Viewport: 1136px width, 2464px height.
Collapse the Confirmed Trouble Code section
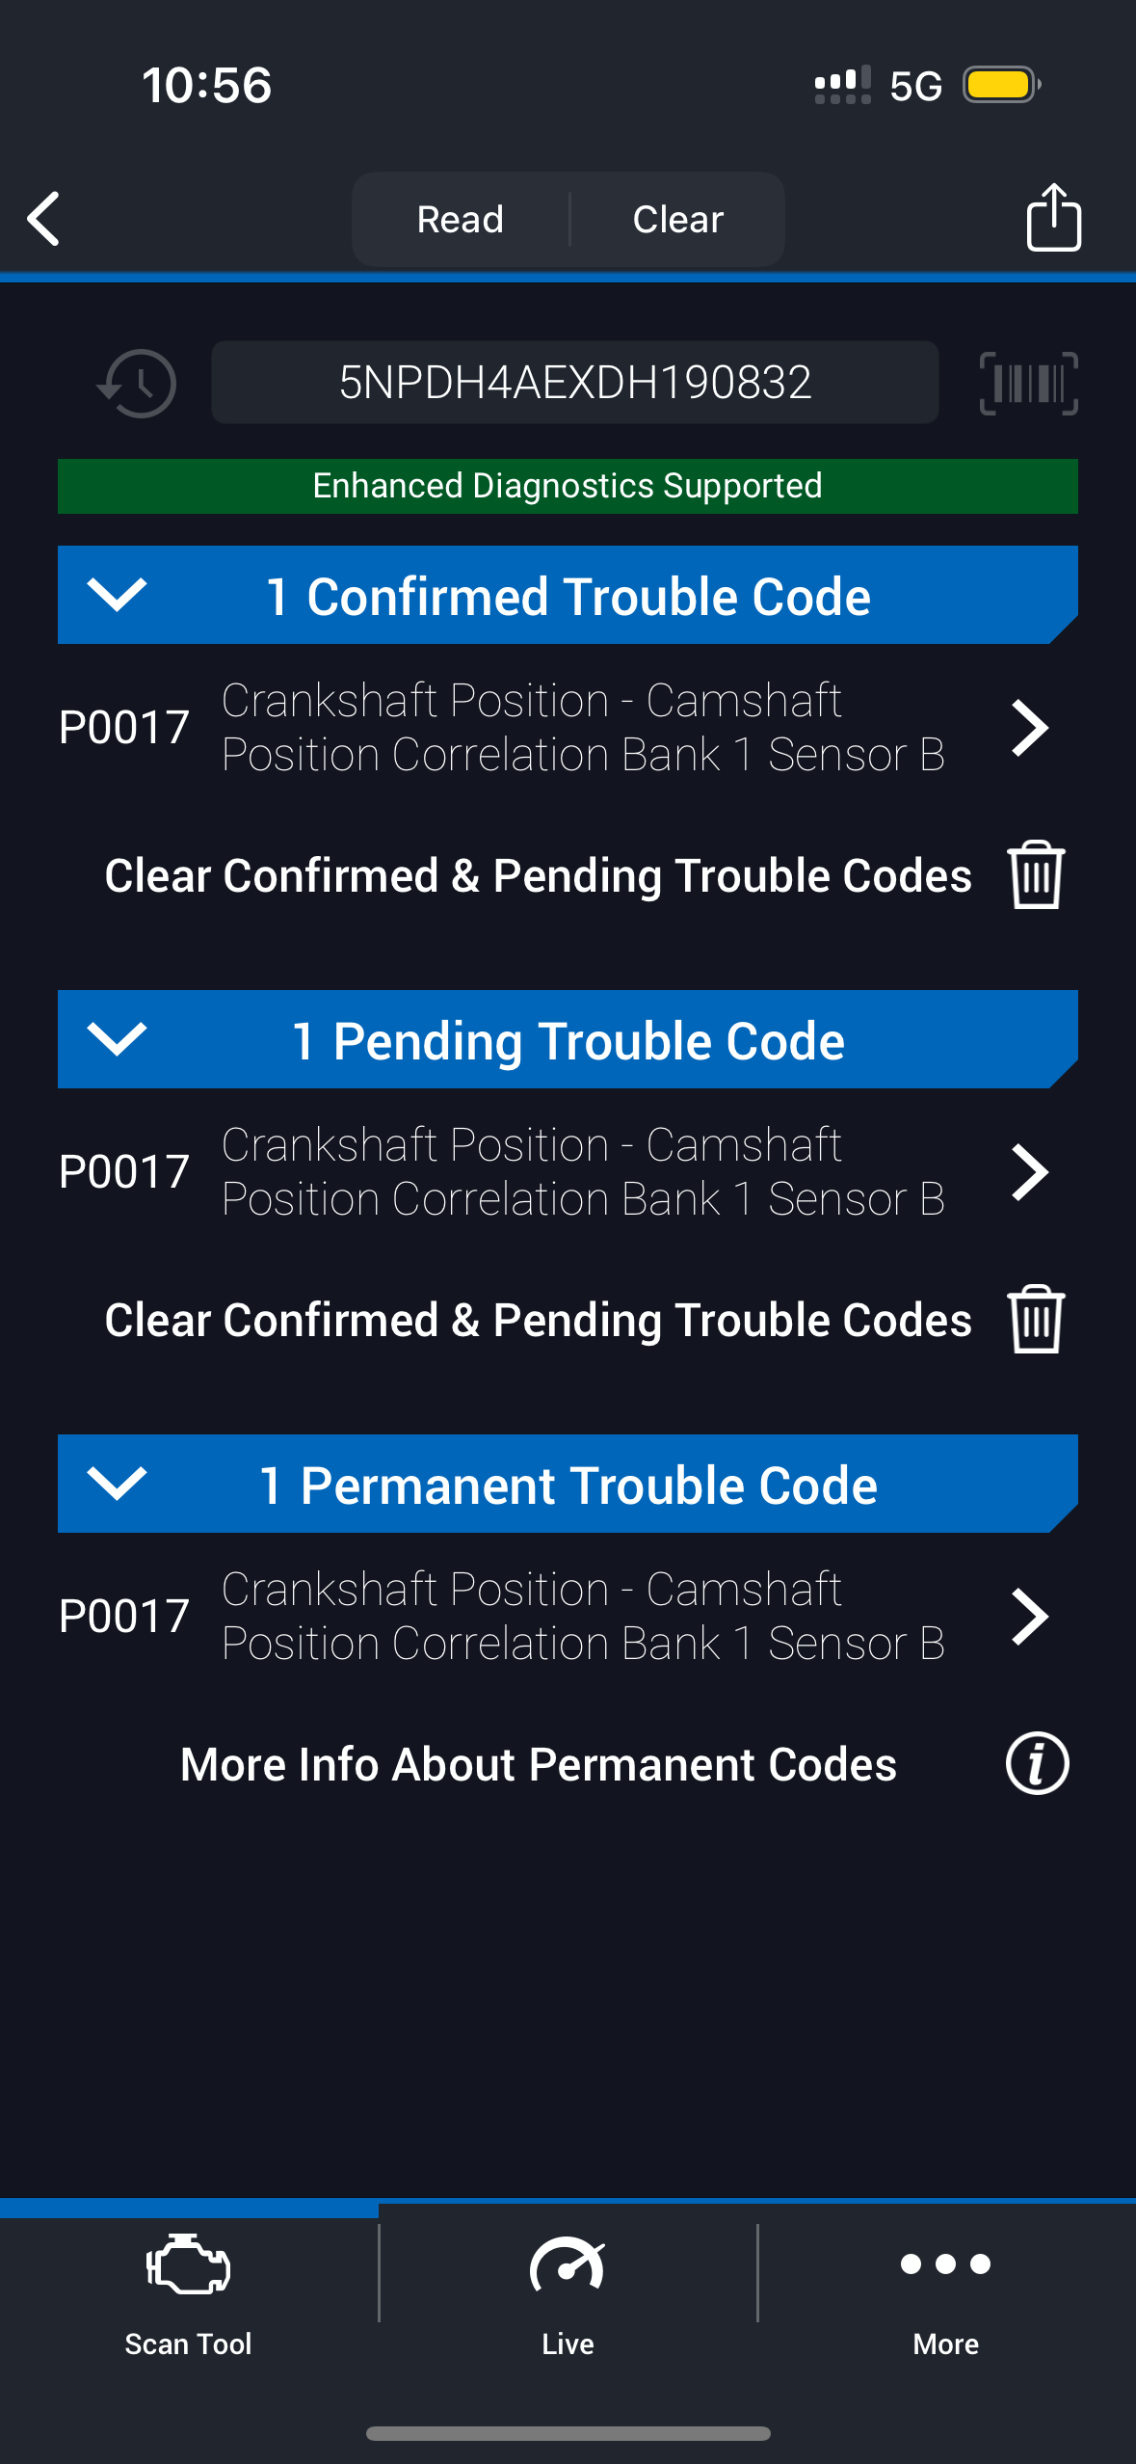[x=117, y=595]
